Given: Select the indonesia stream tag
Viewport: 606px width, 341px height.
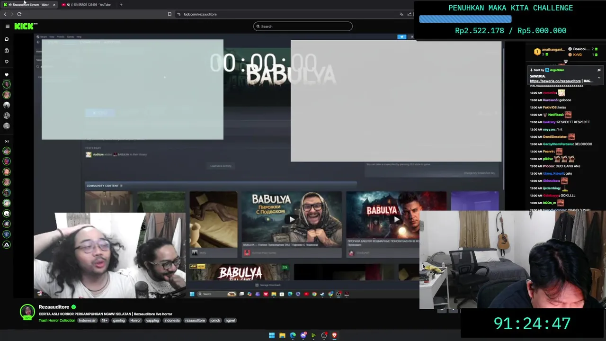Looking at the screenshot, I should (172, 321).
